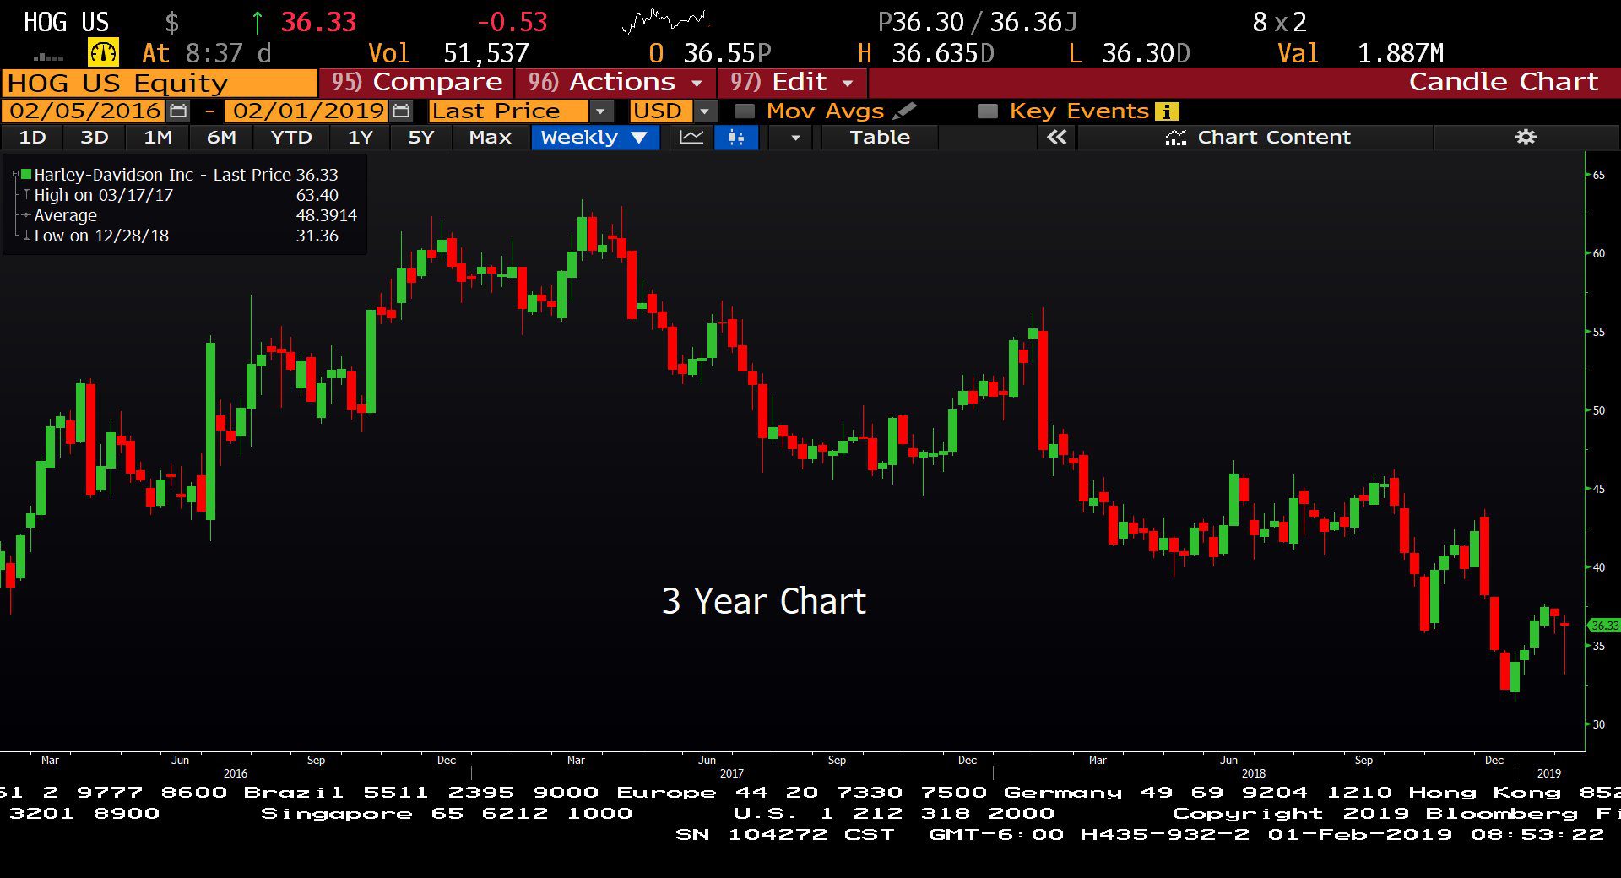Click the Vol 51,537 value
The image size is (1621, 878).
coord(485,53)
